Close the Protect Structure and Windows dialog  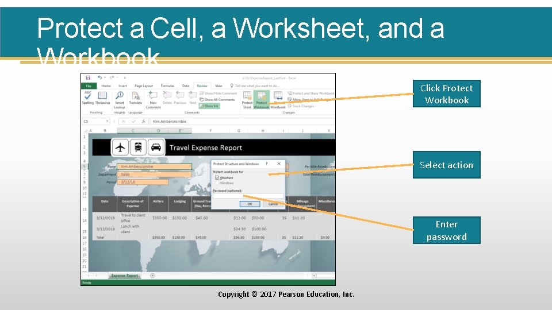coord(279,164)
